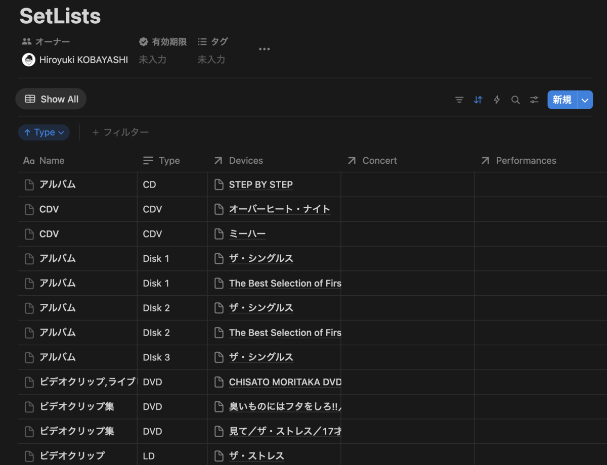The width and height of the screenshot is (607, 465).
Task: Click the search magnifier icon
Action: [x=515, y=100]
